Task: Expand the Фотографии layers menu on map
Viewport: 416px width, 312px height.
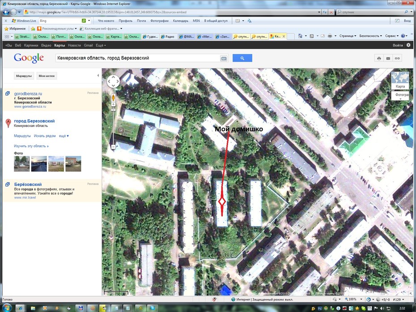Action: (400, 96)
